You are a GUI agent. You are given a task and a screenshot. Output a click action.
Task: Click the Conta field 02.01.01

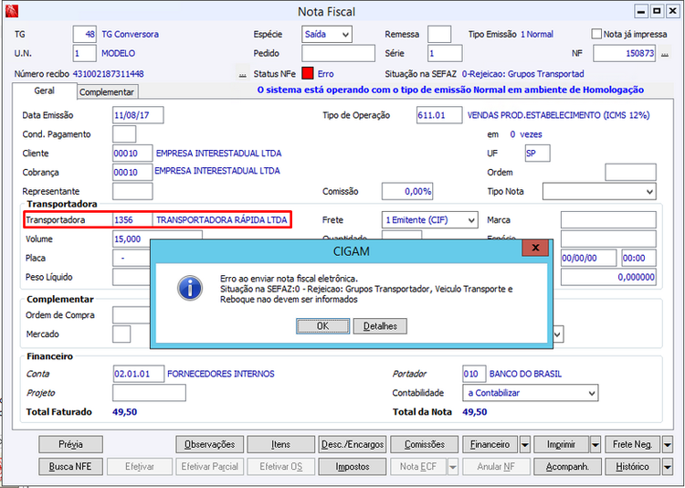[139, 374]
